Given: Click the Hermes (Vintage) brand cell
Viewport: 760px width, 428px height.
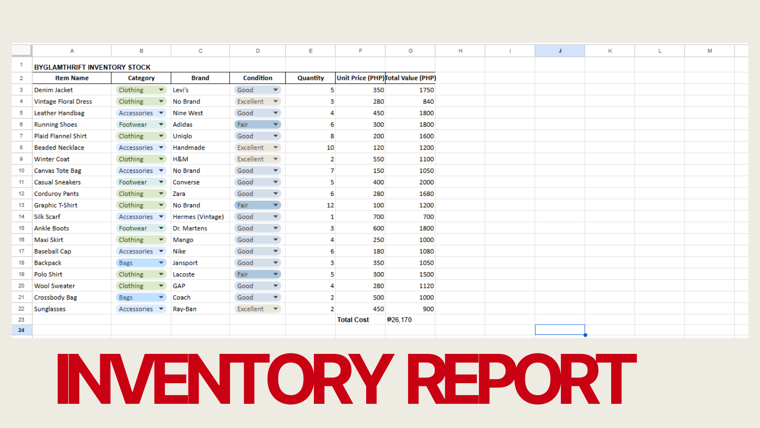Looking at the screenshot, I should (x=200, y=217).
